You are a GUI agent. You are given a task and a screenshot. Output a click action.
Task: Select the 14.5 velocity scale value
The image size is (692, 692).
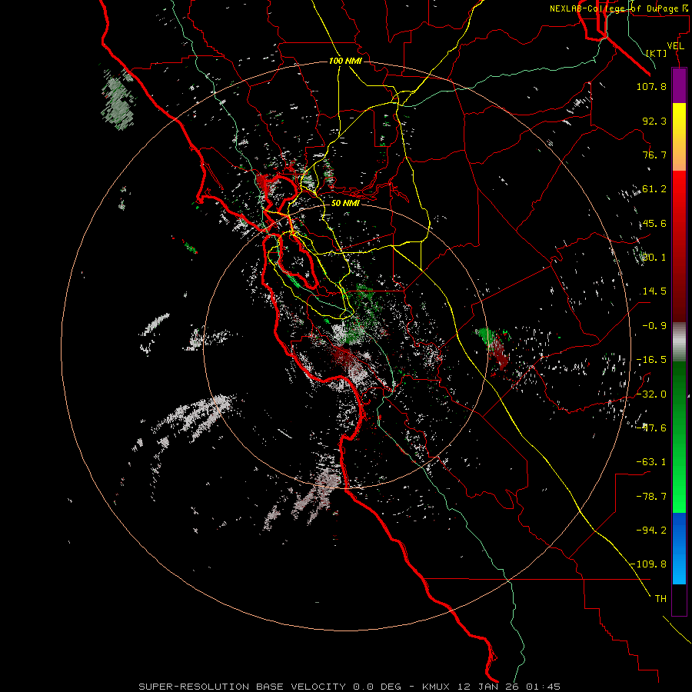[x=654, y=291]
